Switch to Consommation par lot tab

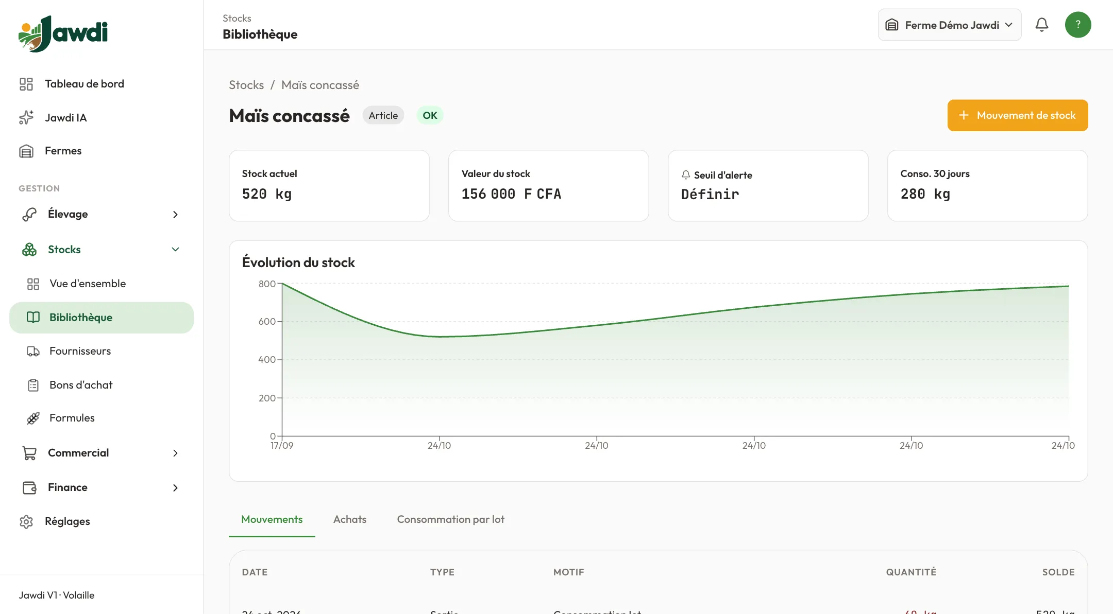point(451,519)
